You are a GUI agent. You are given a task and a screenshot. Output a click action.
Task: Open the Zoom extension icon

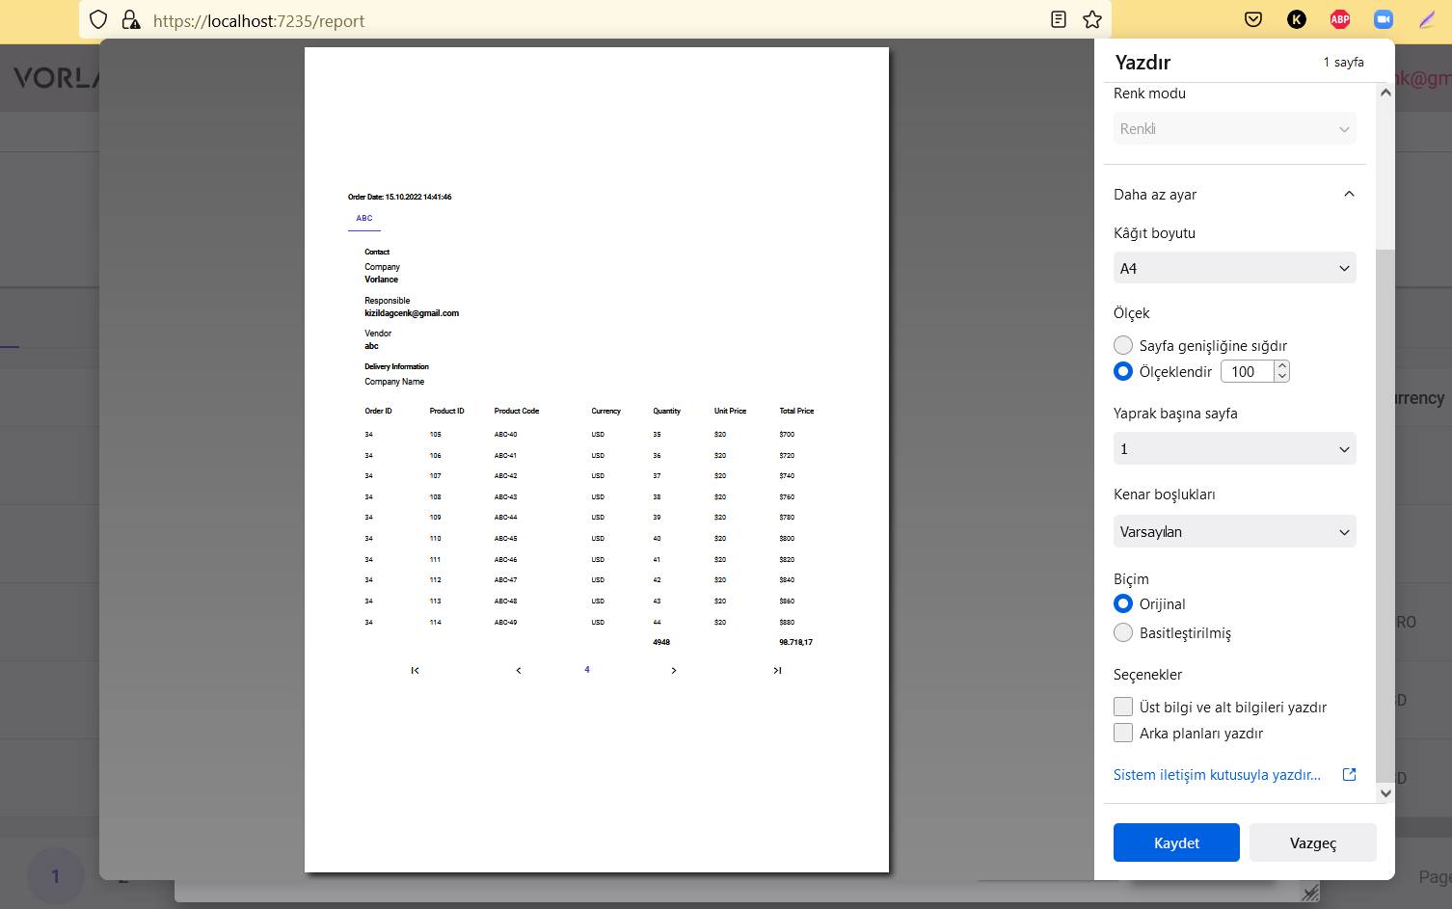[1384, 19]
